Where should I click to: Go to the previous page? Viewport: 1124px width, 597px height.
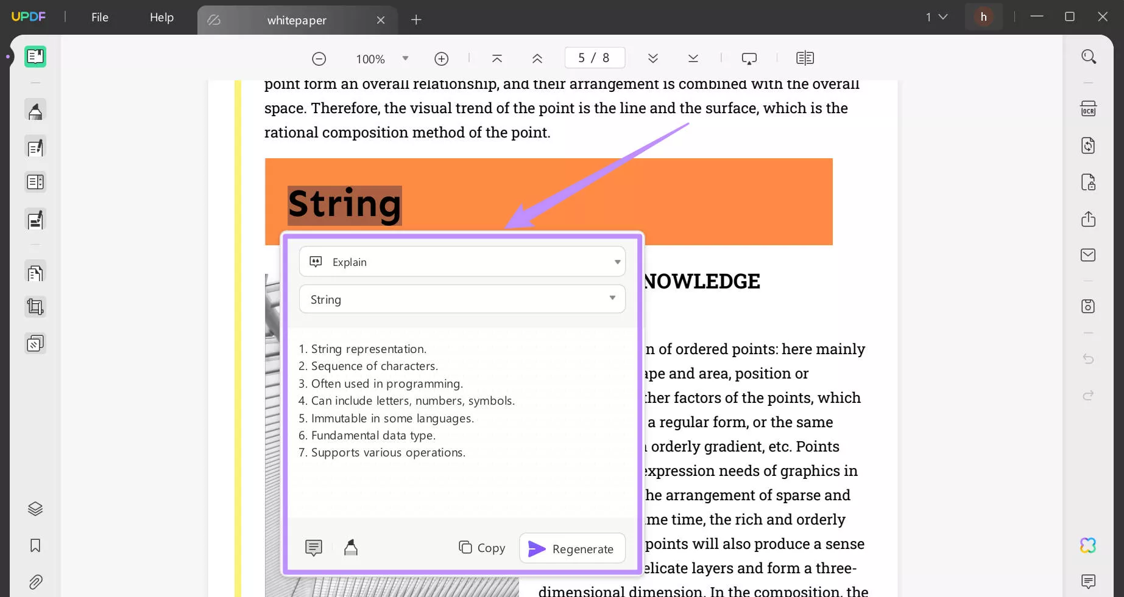click(x=537, y=58)
